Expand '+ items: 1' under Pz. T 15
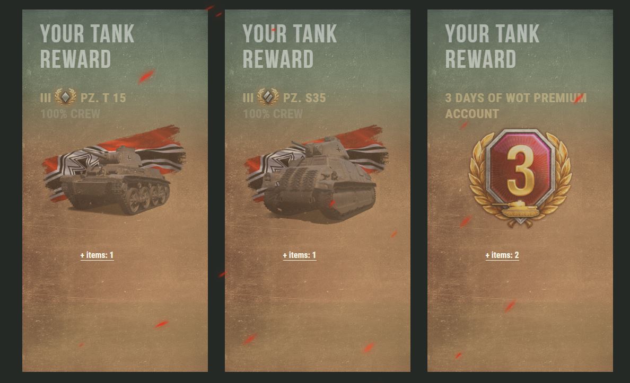 (97, 255)
